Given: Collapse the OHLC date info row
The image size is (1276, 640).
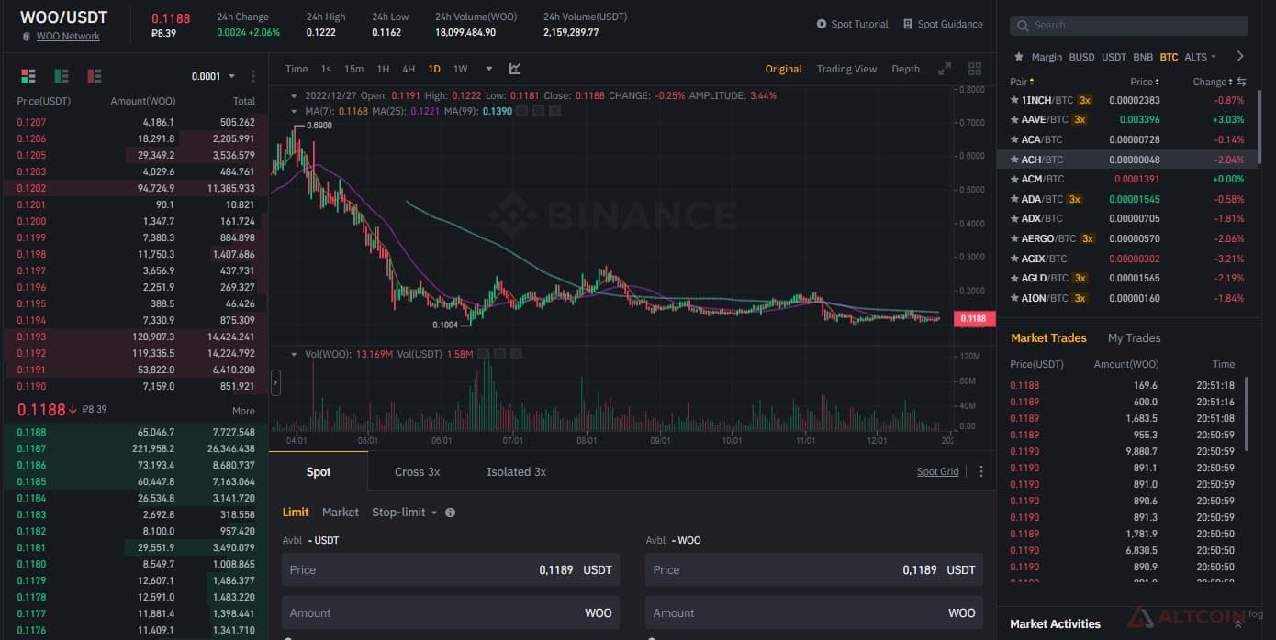Looking at the screenshot, I should [294, 95].
